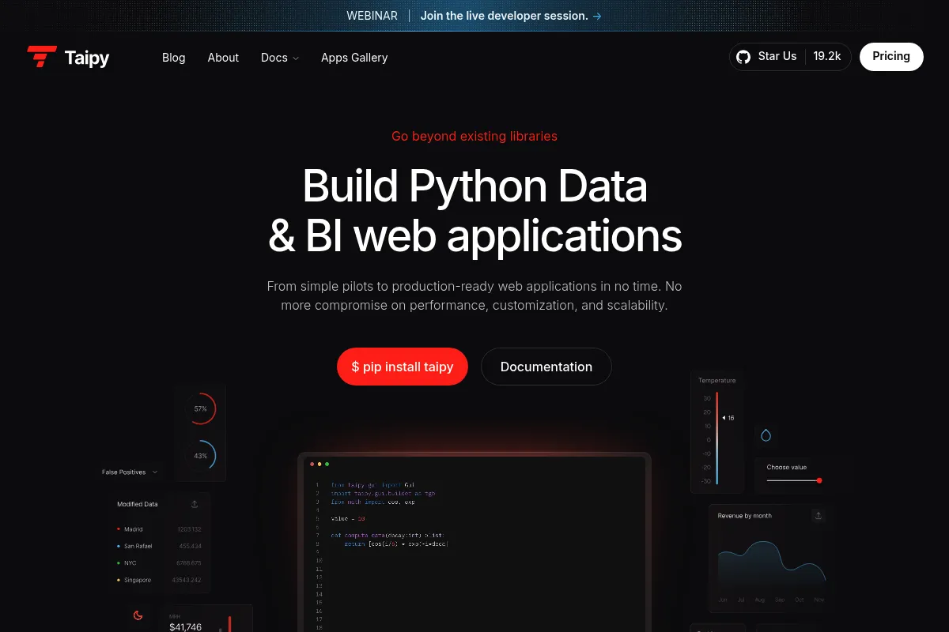Click the Choose value slider handle

point(819,480)
